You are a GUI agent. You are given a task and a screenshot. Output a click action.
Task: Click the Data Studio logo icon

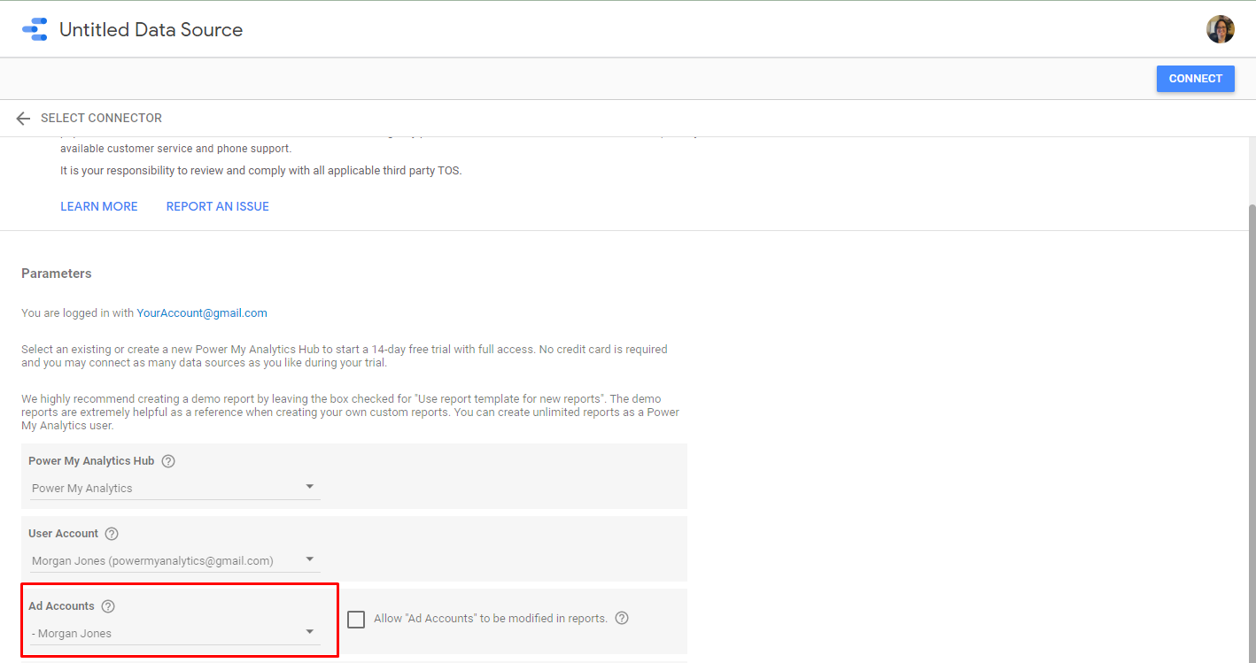(35, 29)
